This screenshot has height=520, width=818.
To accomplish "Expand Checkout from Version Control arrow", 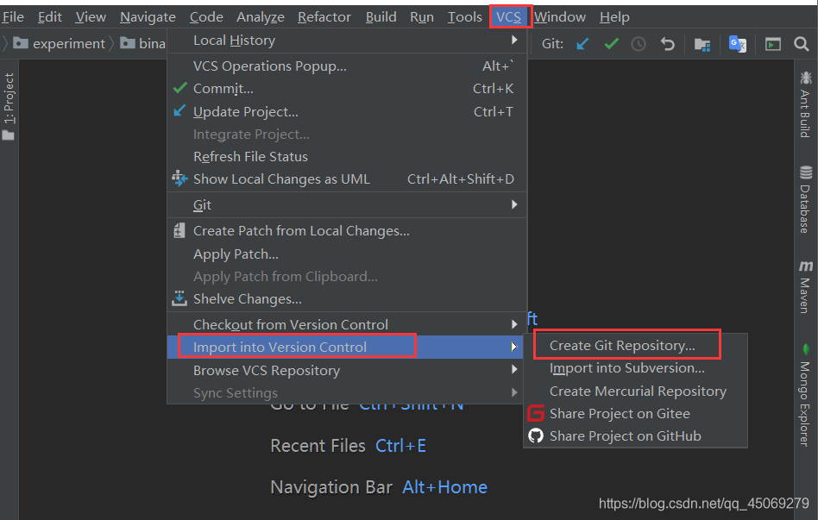I will pyautogui.click(x=514, y=324).
